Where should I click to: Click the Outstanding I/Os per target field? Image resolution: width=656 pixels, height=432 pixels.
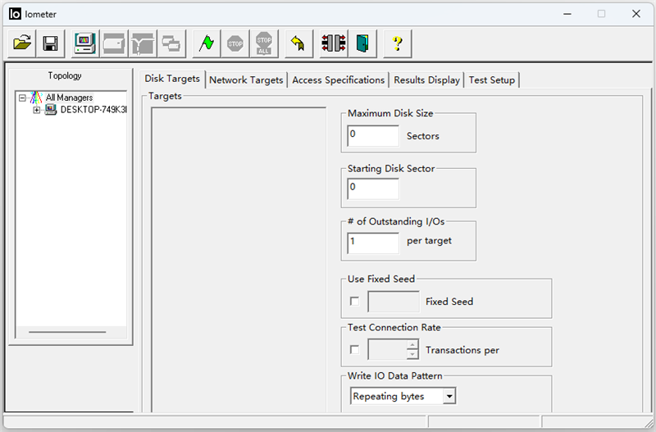(373, 243)
